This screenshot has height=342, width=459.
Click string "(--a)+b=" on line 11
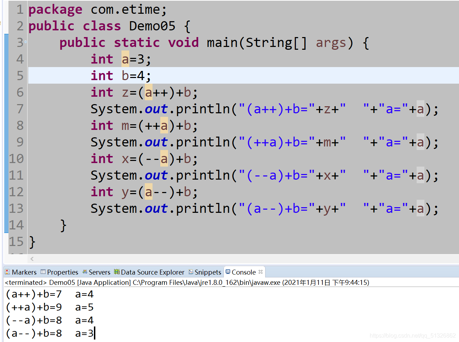[x=277, y=175]
